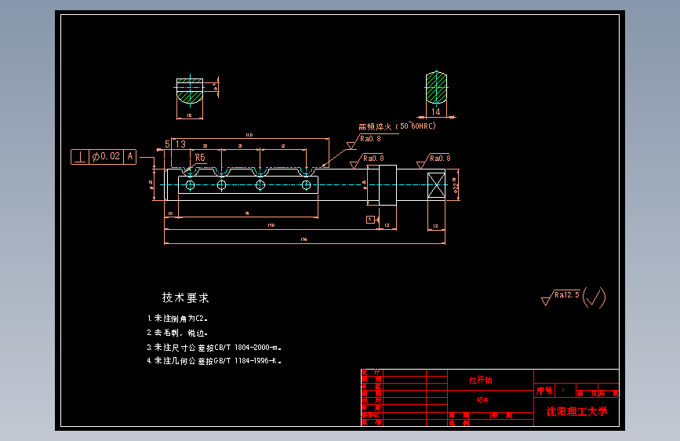The width and height of the screenshot is (680, 441).
Task: Click the Ra12.5 surface roughness symbol
Action: (561, 297)
